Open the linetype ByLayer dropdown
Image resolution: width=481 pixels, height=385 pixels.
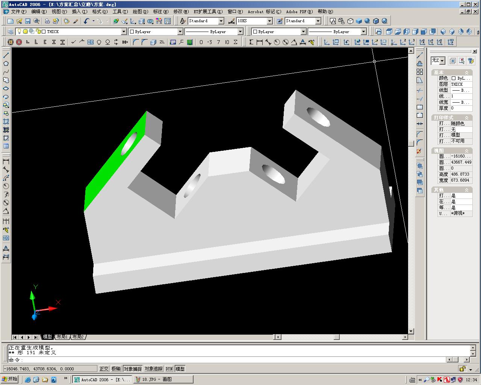coord(240,32)
